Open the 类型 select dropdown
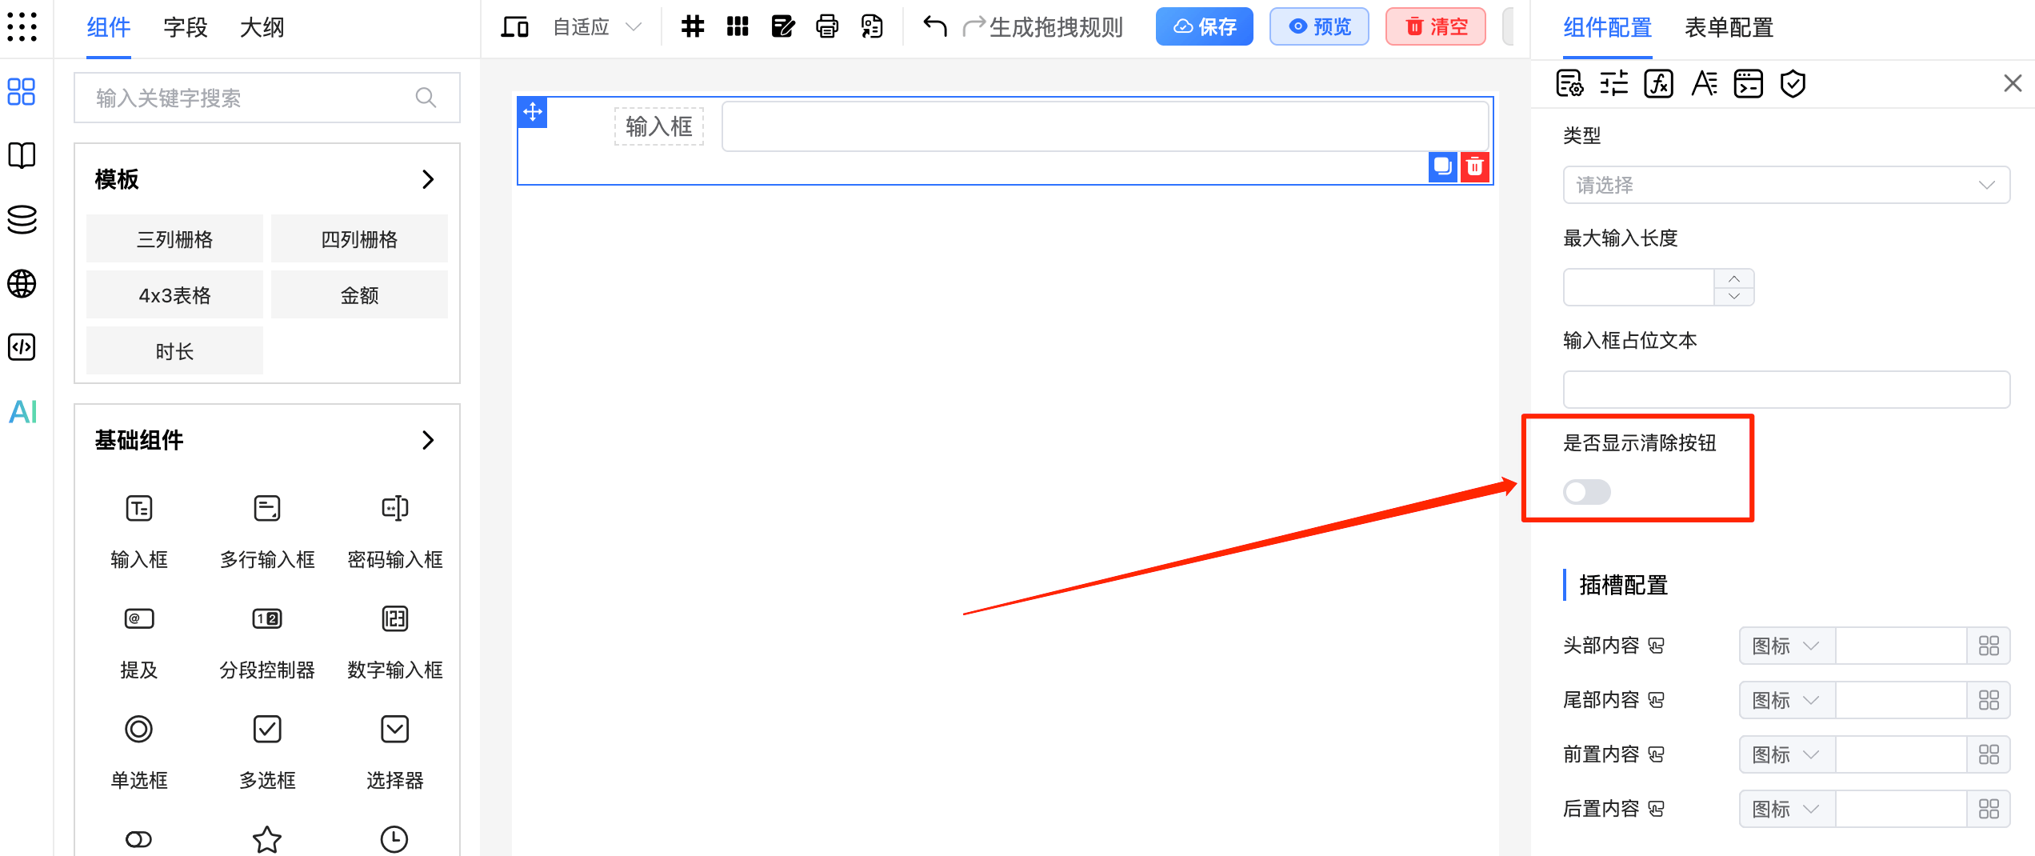Viewport: 2035px width, 856px height. point(1785,185)
